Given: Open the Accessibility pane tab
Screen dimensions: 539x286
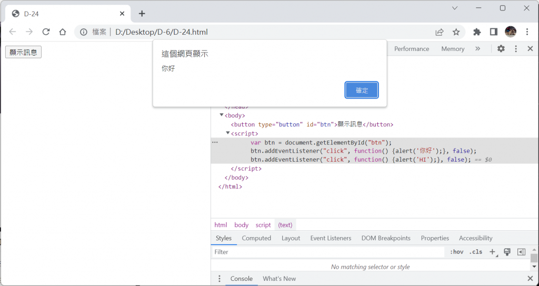Looking at the screenshot, I should (475, 238).
